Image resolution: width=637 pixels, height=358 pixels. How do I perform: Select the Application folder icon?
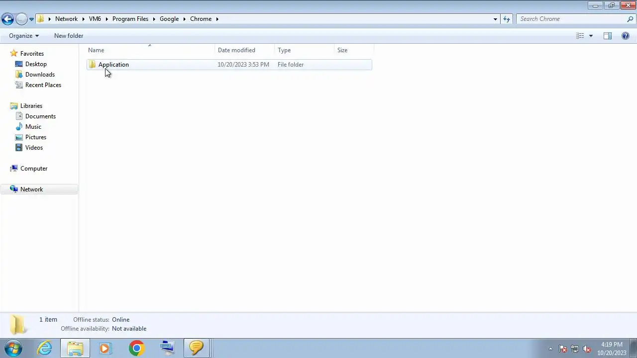pyautogui.click(x=93, y=65)
